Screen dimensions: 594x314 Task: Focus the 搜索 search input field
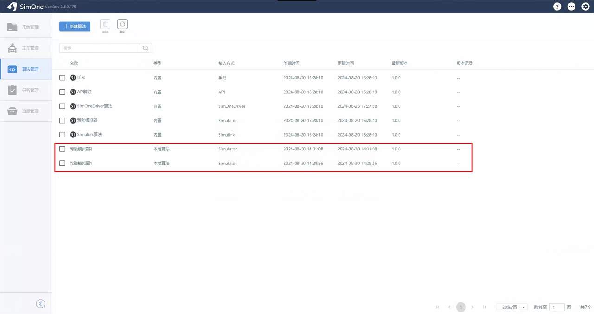pos(99,48)
